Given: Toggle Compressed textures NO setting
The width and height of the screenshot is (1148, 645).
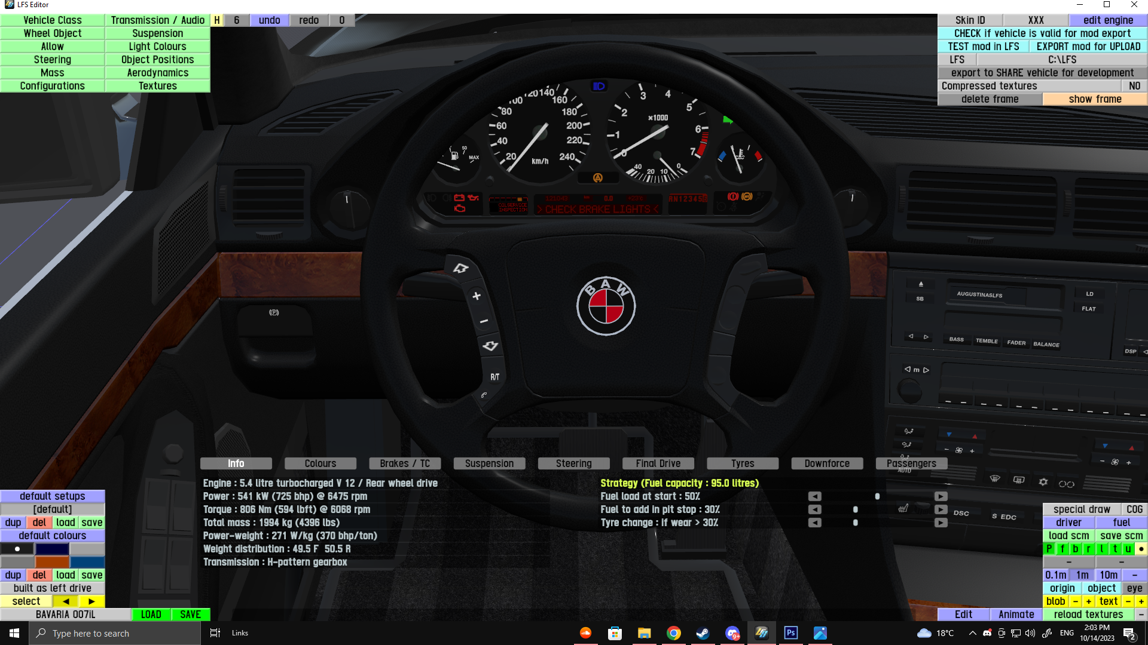Looking at the screenshot, I should pos(1134,86).
